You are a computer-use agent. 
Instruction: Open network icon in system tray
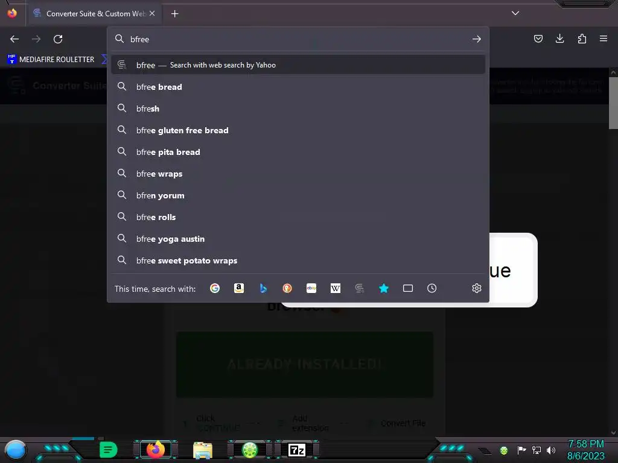tap(536, 450)
